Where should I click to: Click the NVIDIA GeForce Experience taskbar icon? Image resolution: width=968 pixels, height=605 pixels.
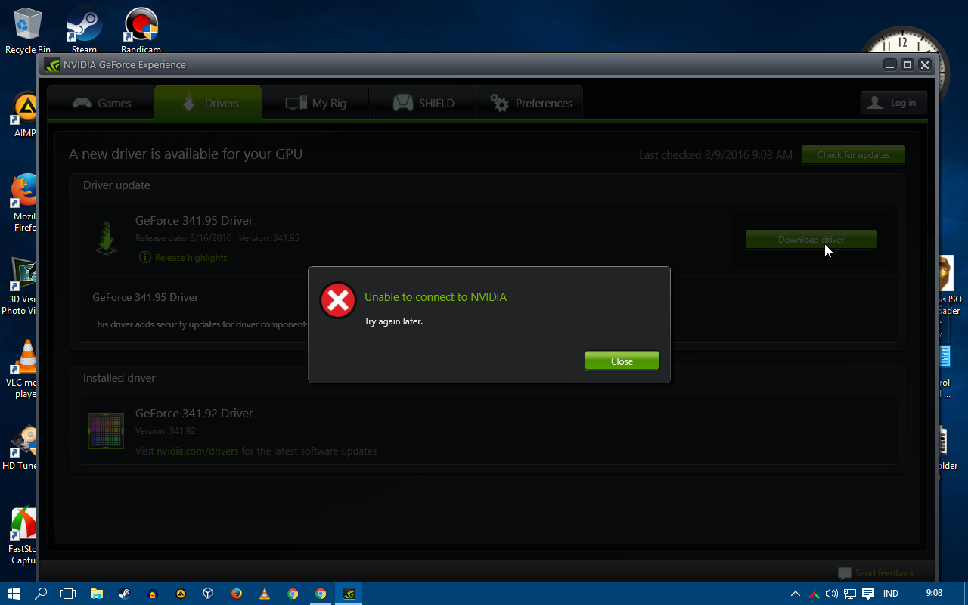click(349, 594)
